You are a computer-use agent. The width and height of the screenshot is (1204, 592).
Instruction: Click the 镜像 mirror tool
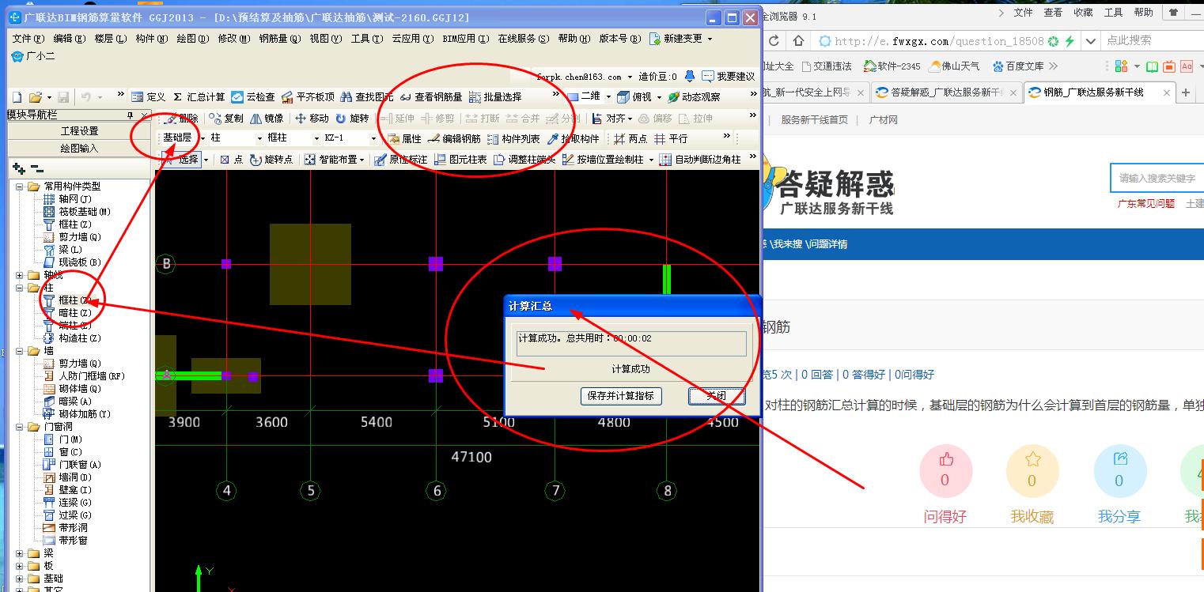[267, 118]
